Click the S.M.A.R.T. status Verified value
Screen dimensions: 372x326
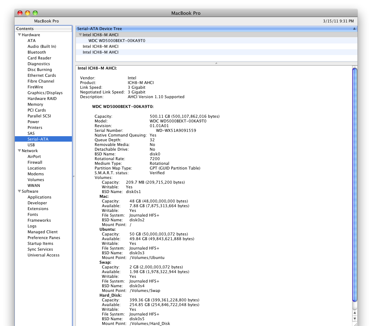[x=157, y=173]
